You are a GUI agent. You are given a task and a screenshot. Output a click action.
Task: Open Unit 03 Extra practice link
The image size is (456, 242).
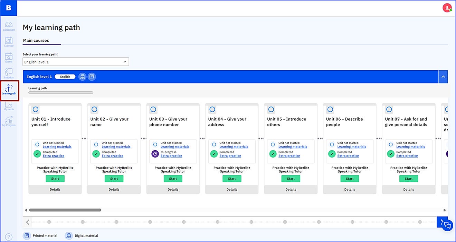coord(171,156)
